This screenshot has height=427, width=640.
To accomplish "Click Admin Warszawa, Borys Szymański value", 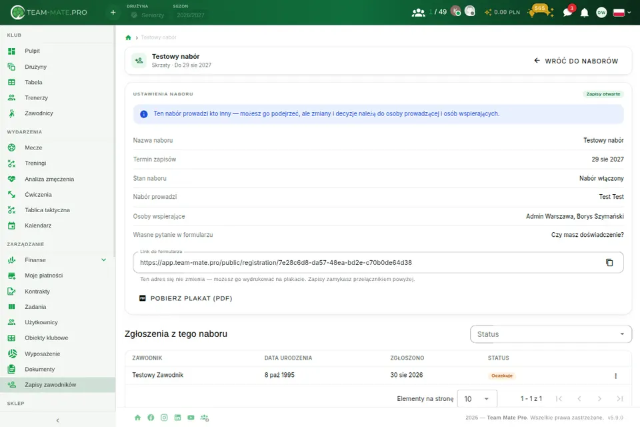I will 575,216.
